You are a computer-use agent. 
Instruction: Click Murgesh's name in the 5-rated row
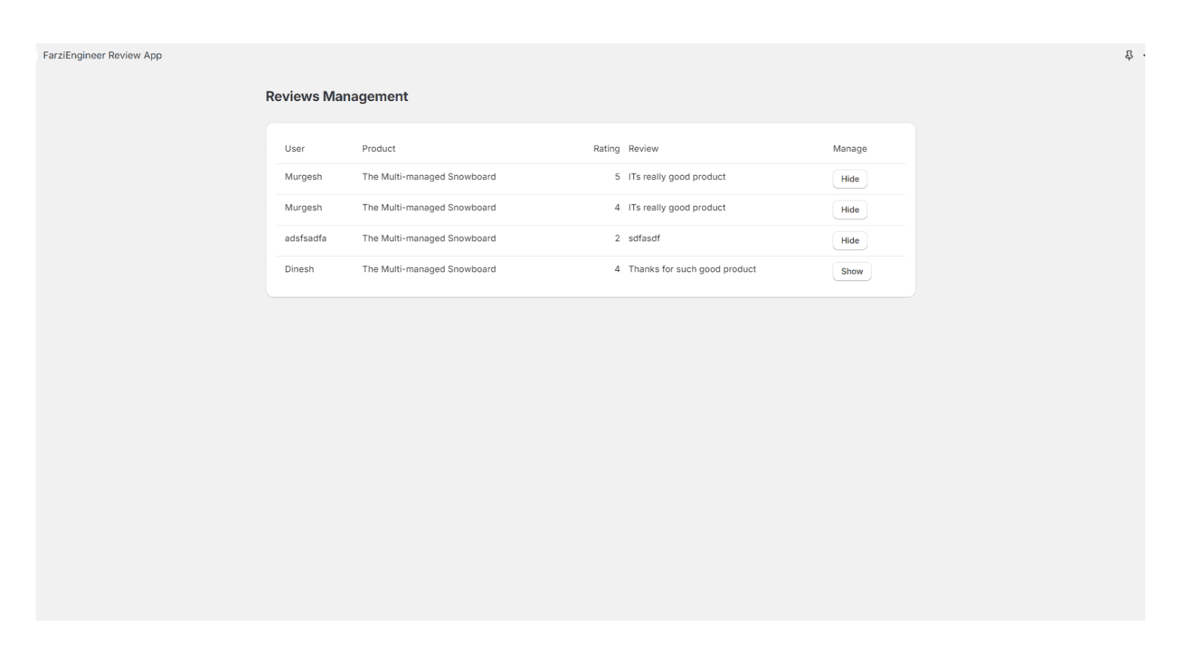click(303, 177)
